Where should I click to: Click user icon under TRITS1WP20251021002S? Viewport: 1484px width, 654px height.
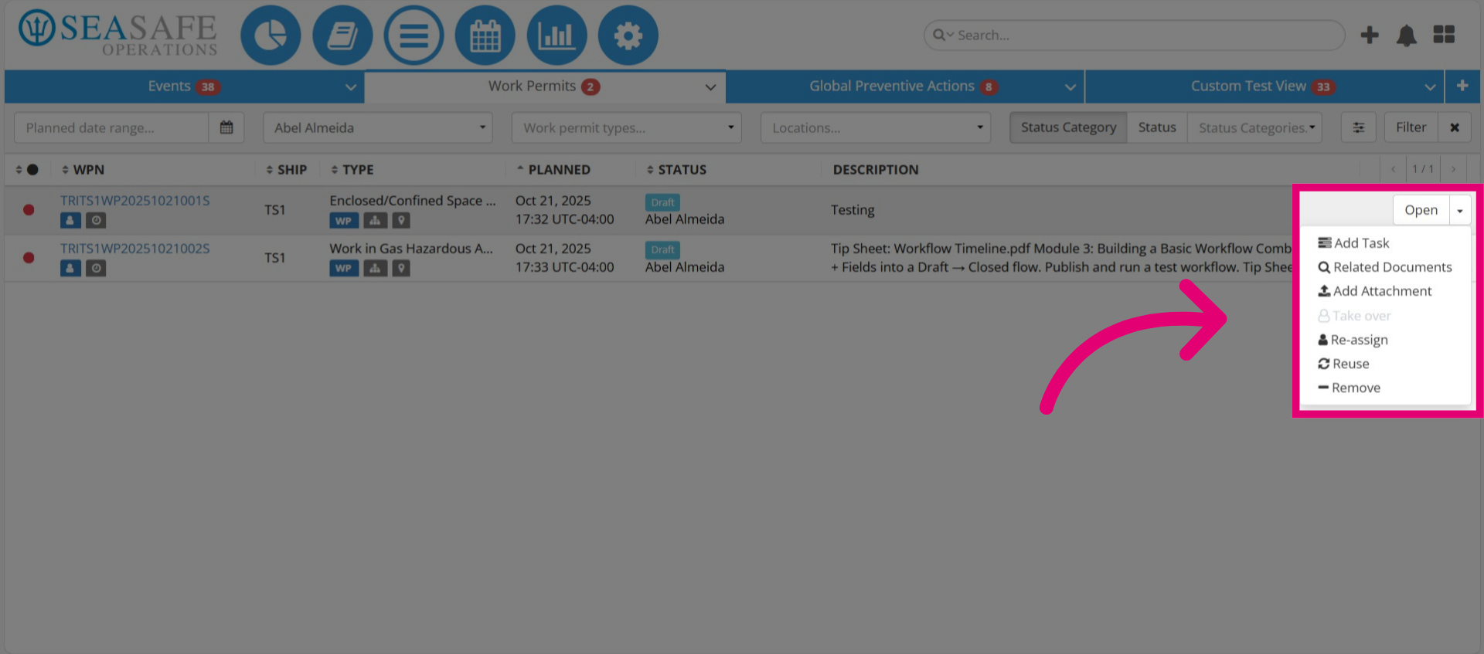[x=70, y=268]
